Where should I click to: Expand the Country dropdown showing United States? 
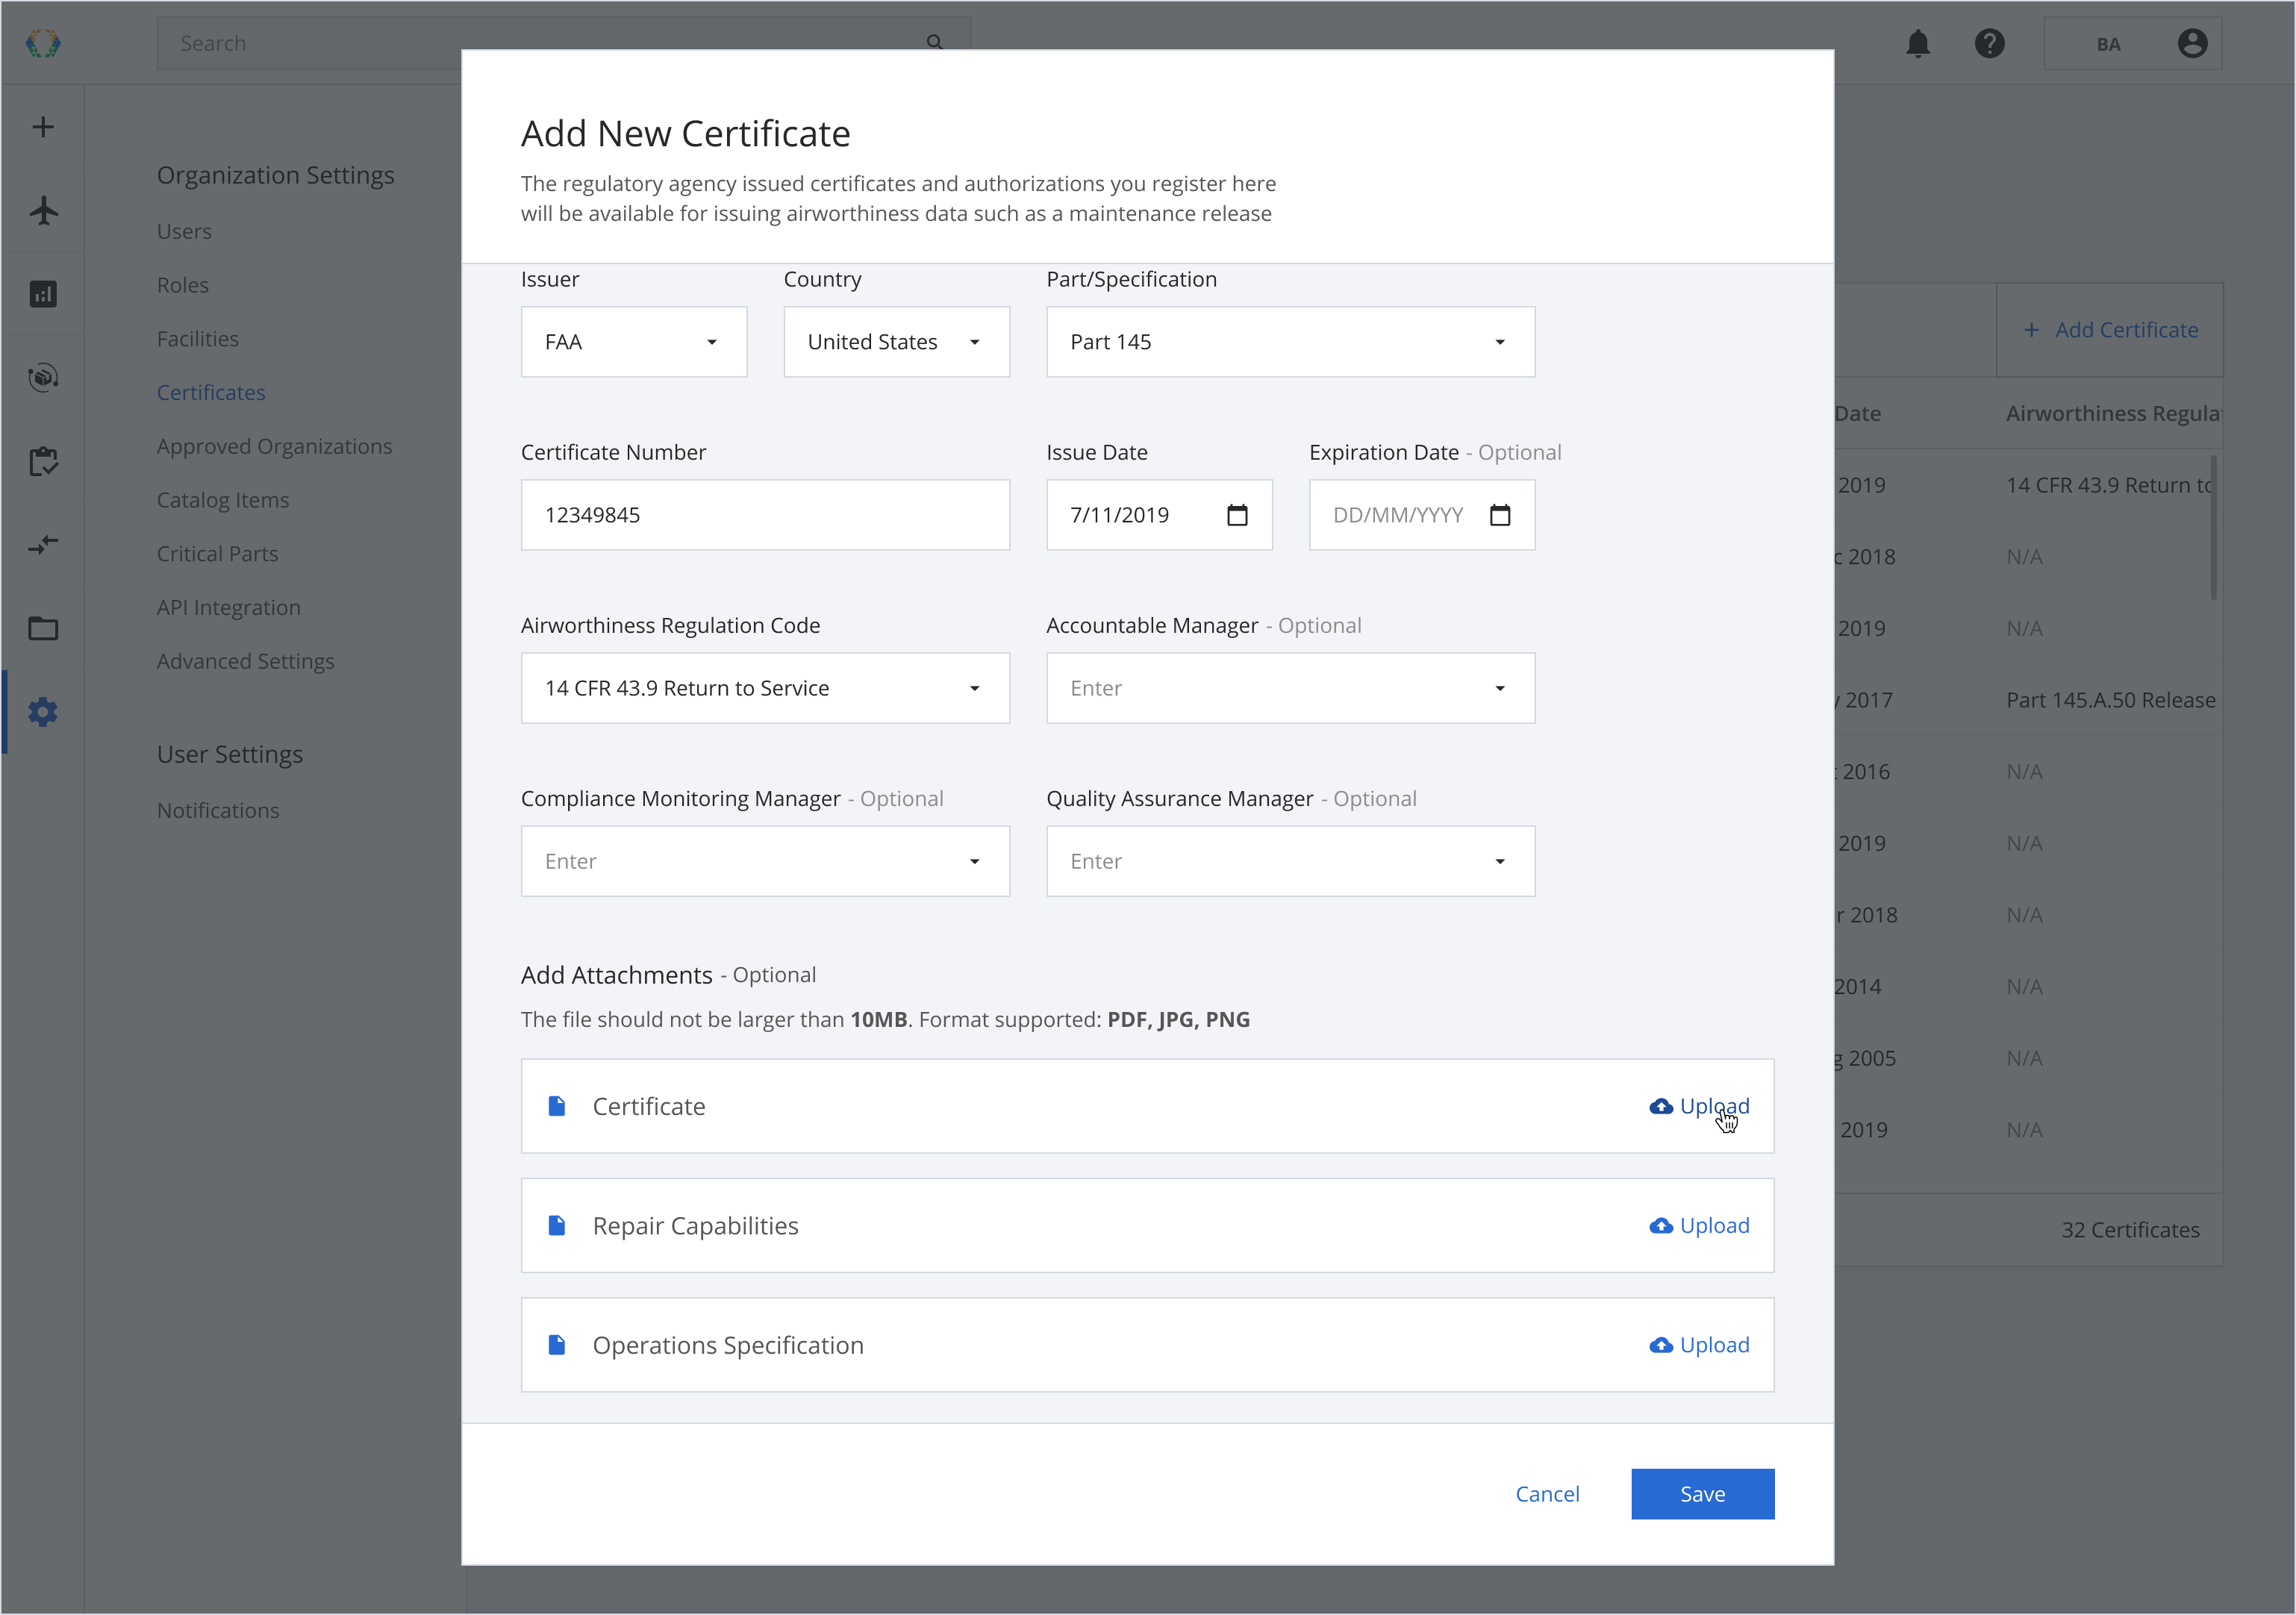click(x=897, y=342)
